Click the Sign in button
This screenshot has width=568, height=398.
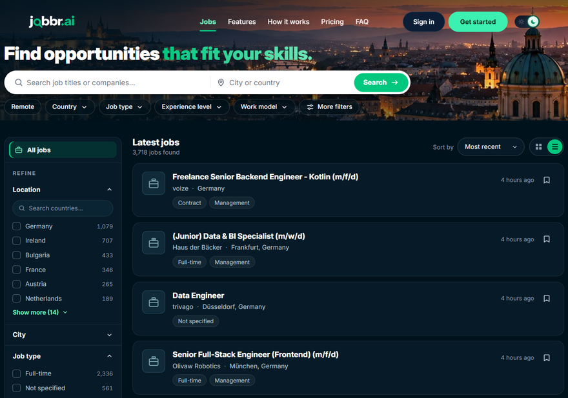point(423,22)
